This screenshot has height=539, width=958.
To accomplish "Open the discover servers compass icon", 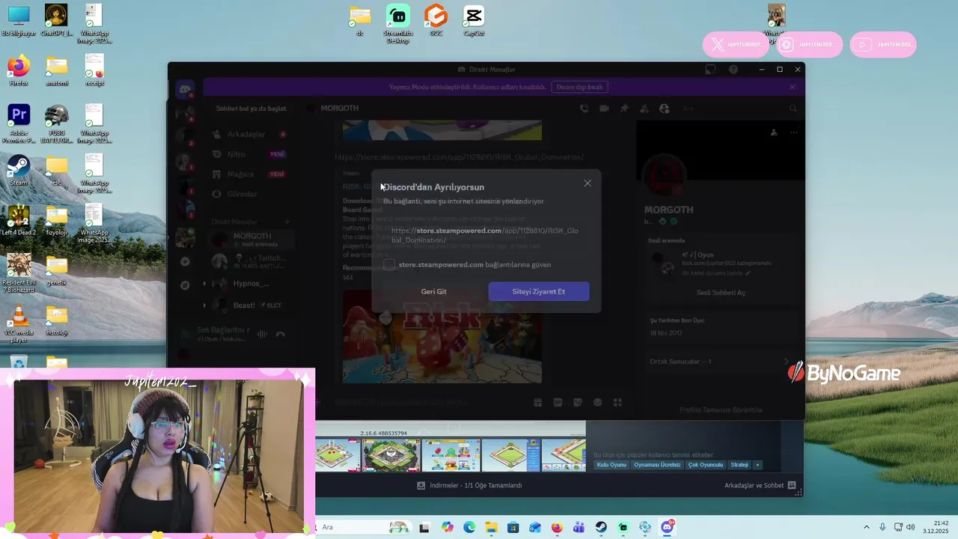I will point(185,285).
